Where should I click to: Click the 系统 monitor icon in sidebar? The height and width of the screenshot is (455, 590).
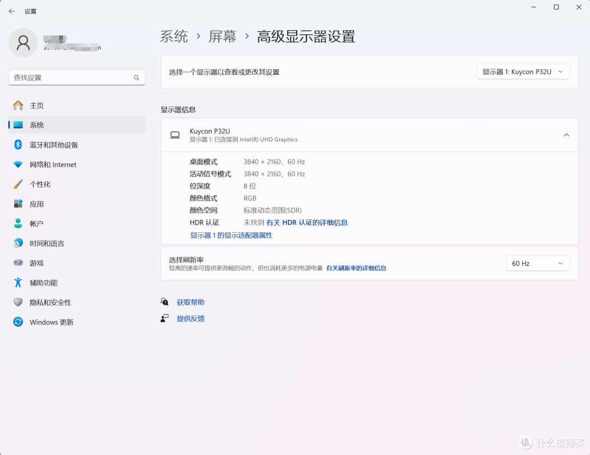pos(18,125)
